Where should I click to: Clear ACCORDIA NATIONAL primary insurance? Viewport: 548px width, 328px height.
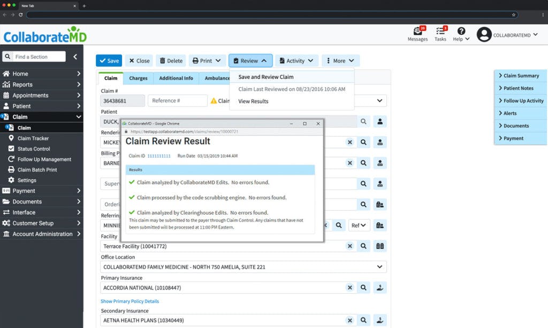[349, 287]
